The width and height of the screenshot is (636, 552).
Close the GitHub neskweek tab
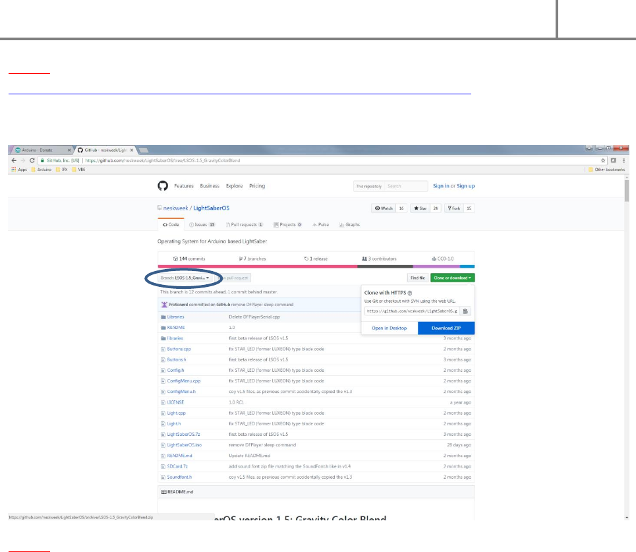pos(131,150)
